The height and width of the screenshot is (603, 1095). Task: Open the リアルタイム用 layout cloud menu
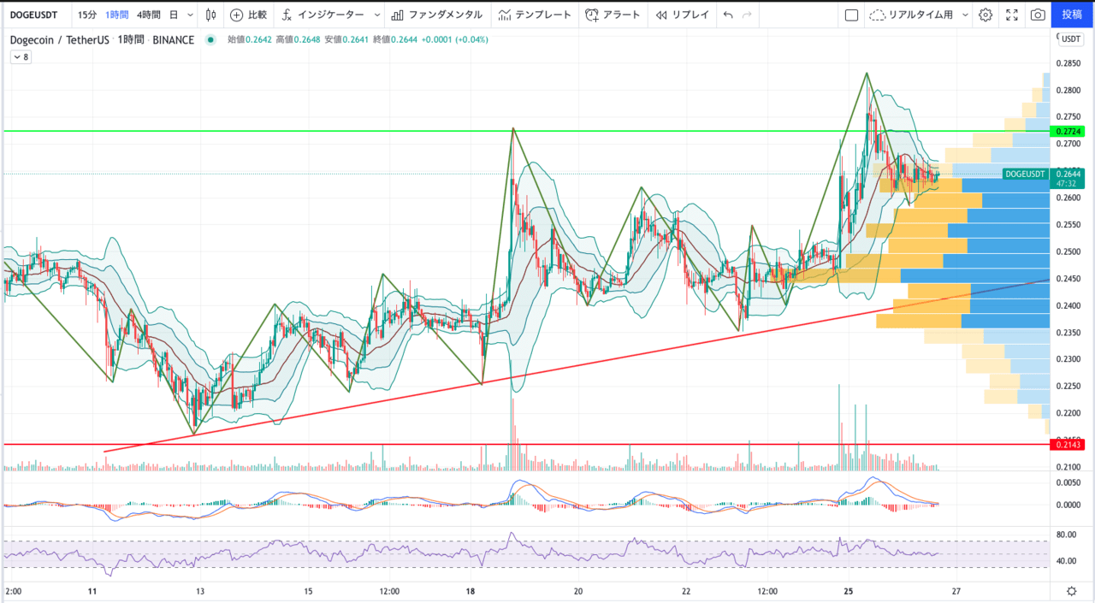click(x=912, y=15)
